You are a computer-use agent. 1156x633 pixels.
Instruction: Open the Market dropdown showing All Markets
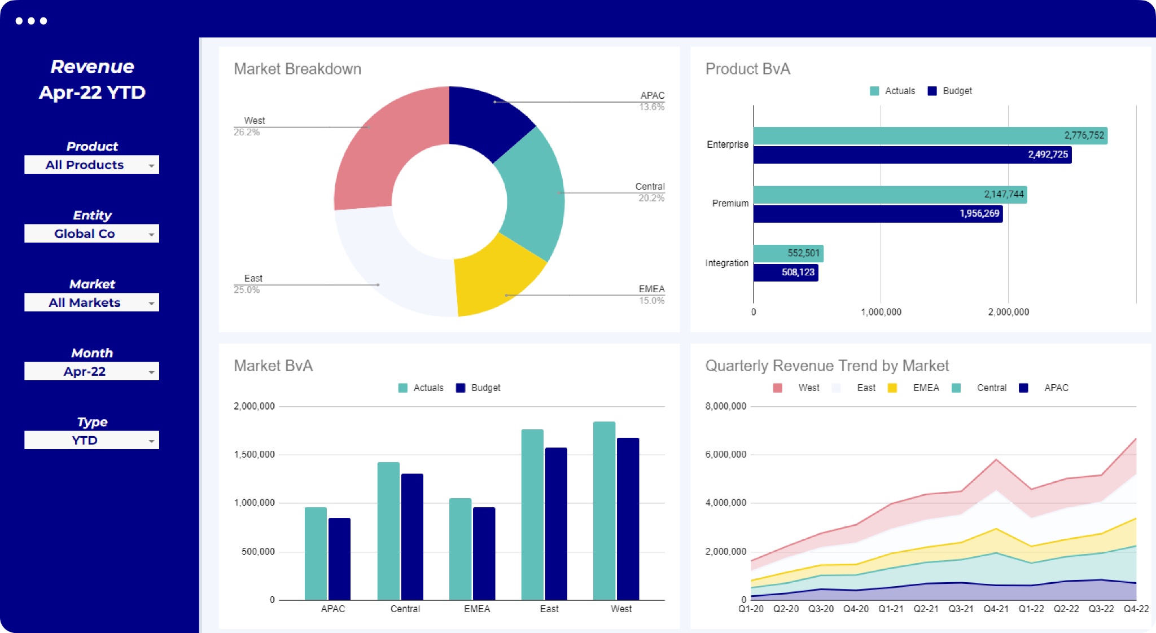pos(91,302)
